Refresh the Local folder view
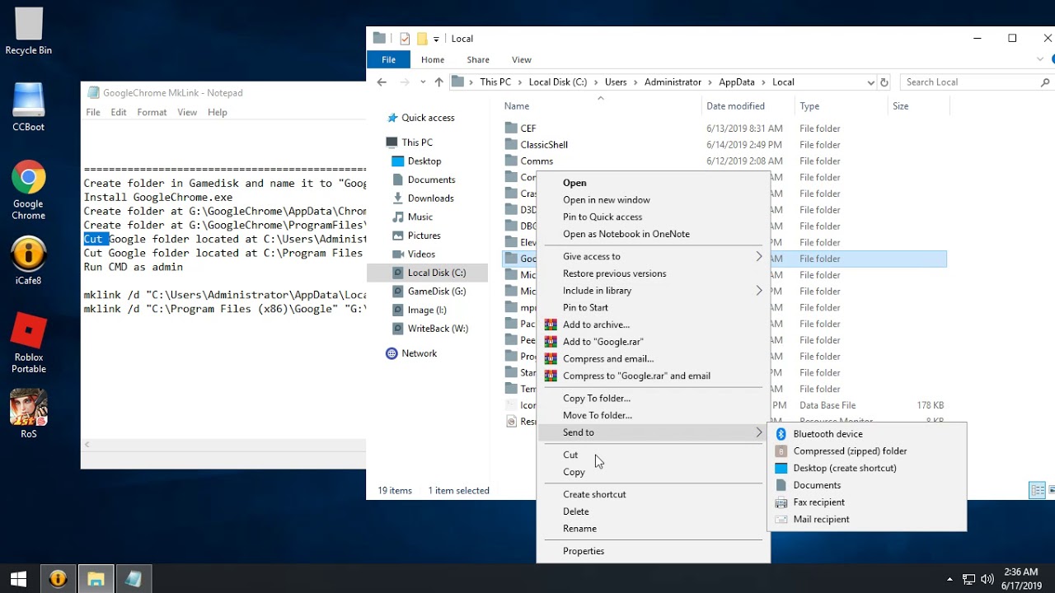Viewport: 1055px width, 593px height. click(884, 82)
